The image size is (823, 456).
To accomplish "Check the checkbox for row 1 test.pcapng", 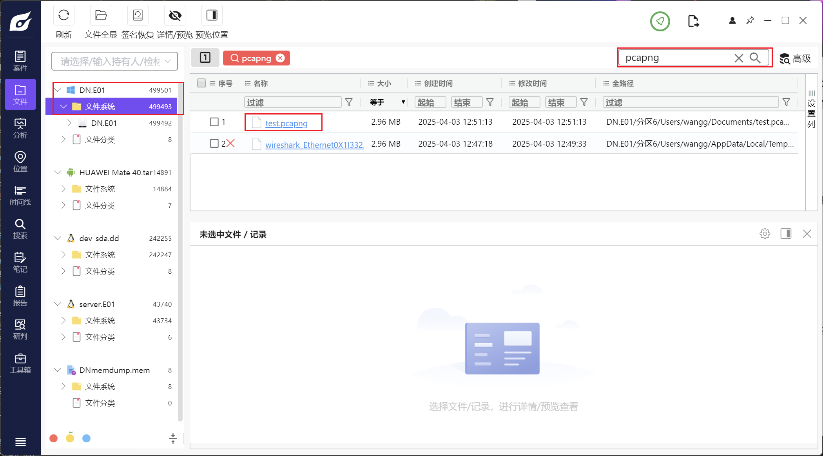I will tap(214, 122).
